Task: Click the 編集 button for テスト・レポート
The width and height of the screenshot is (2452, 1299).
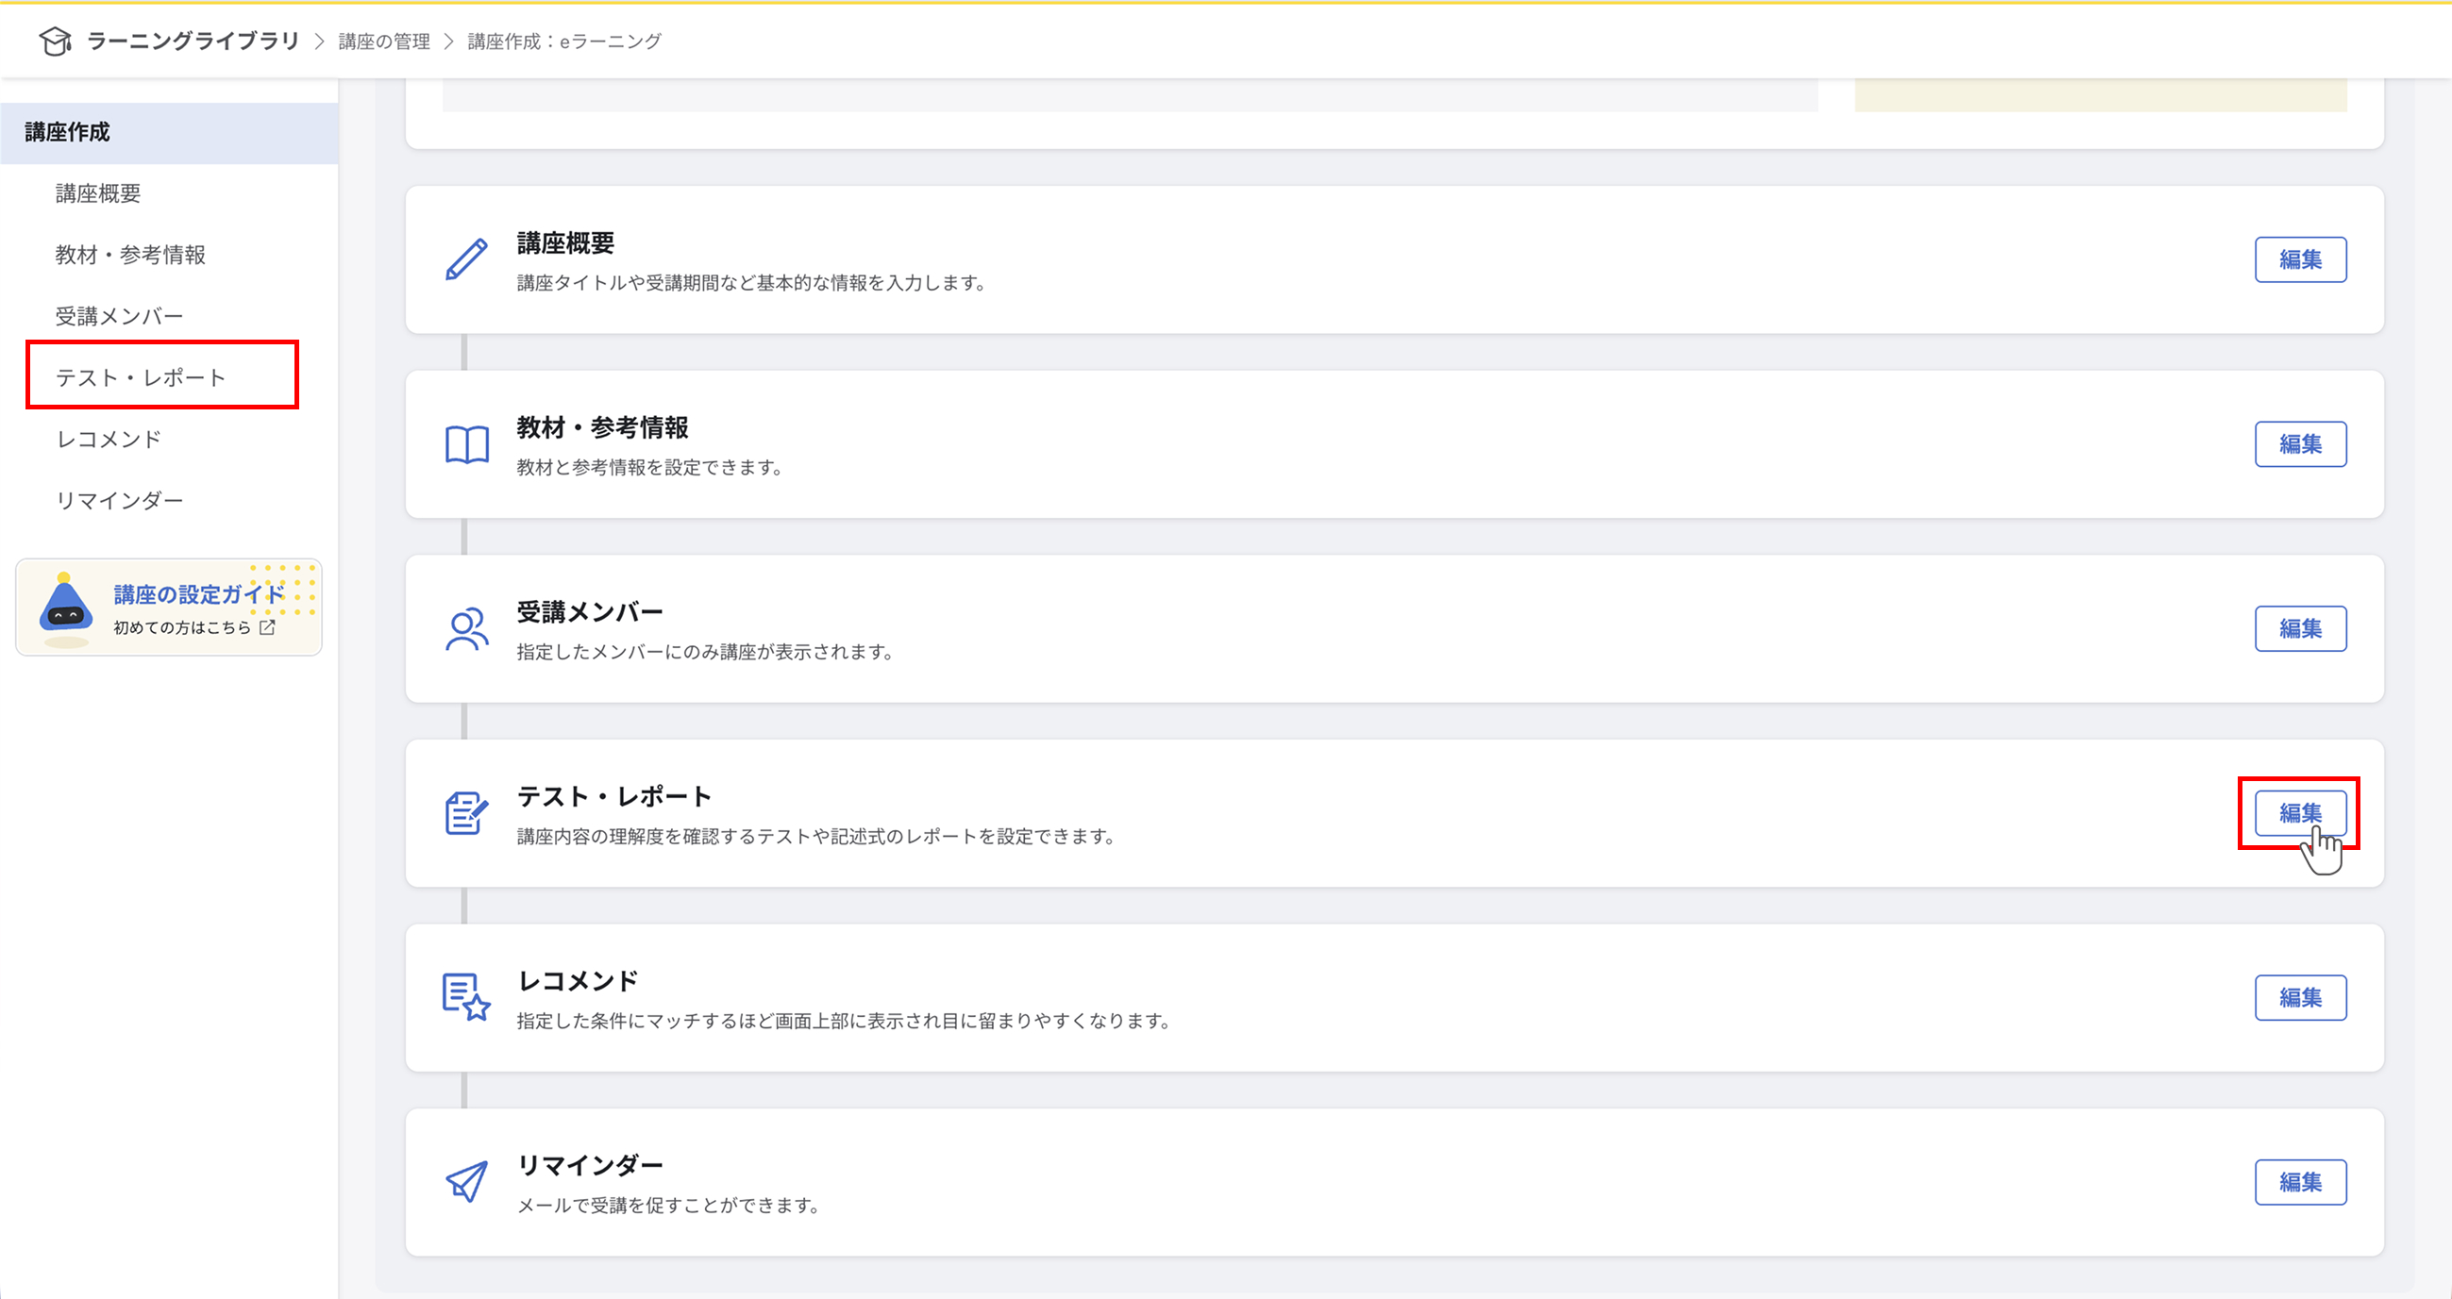Action: click(x=2301, y=813)
